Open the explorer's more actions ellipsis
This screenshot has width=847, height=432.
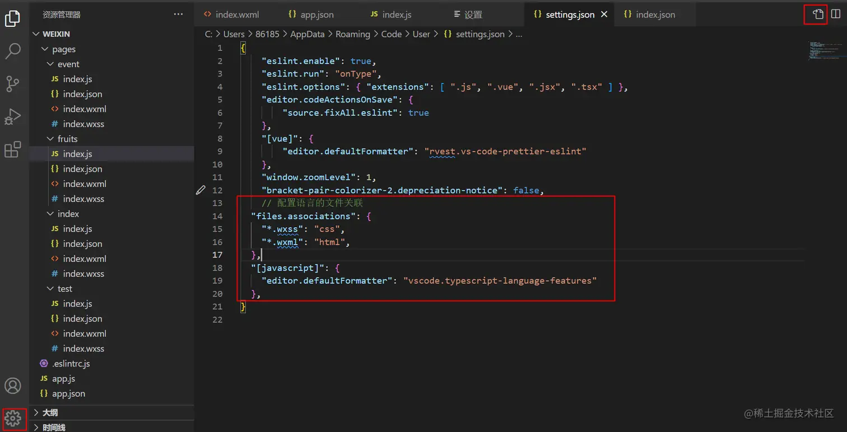[178, 15]
